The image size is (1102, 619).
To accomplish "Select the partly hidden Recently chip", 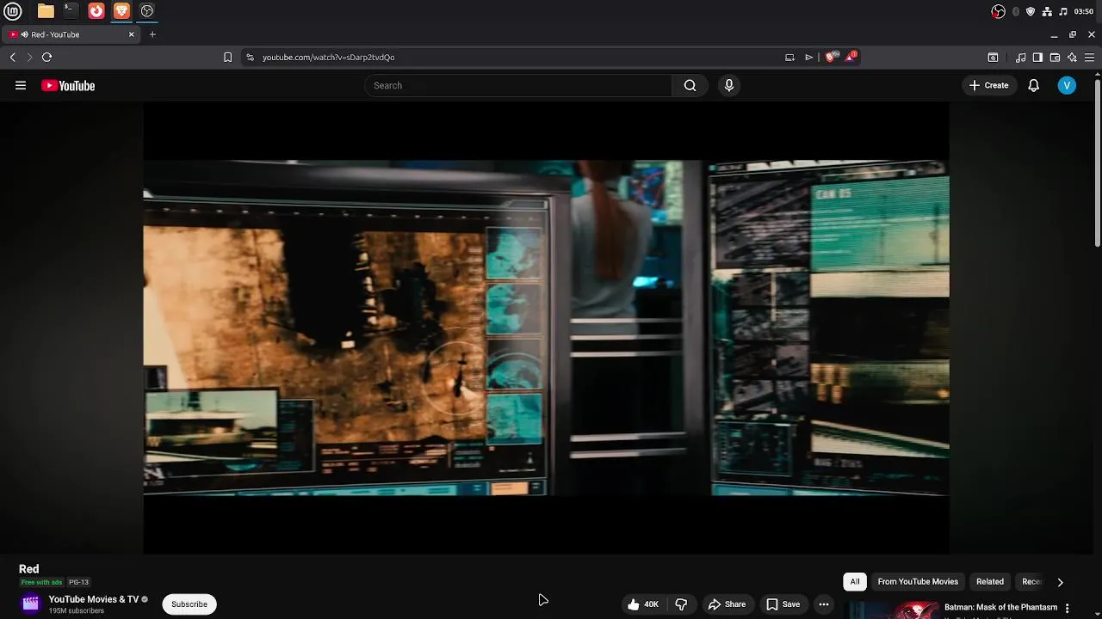I will point(1031,582).
